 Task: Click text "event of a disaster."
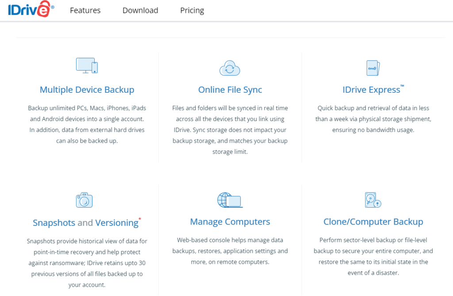click(x=373, y=273)
